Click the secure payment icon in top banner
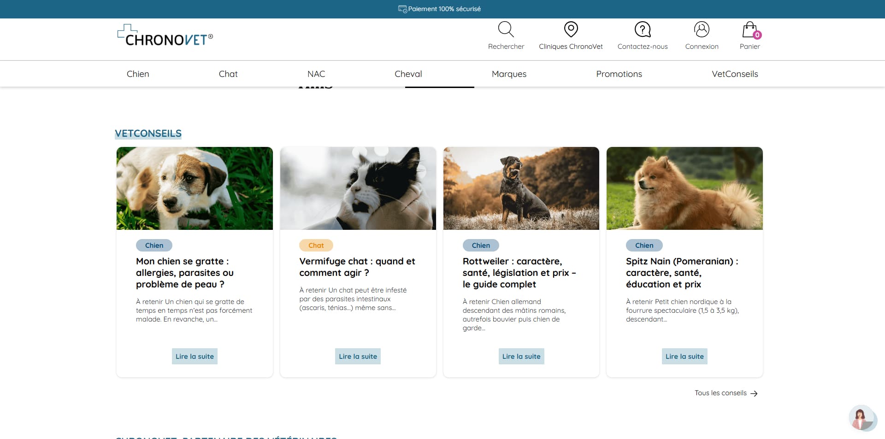 point(402,9)
